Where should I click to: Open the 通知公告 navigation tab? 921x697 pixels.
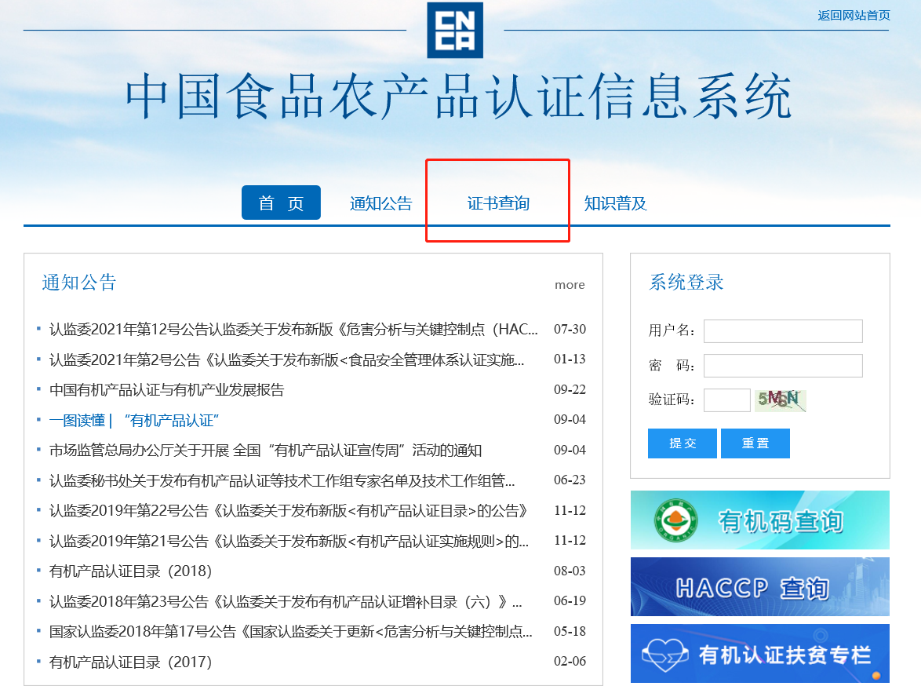(380, 203)
